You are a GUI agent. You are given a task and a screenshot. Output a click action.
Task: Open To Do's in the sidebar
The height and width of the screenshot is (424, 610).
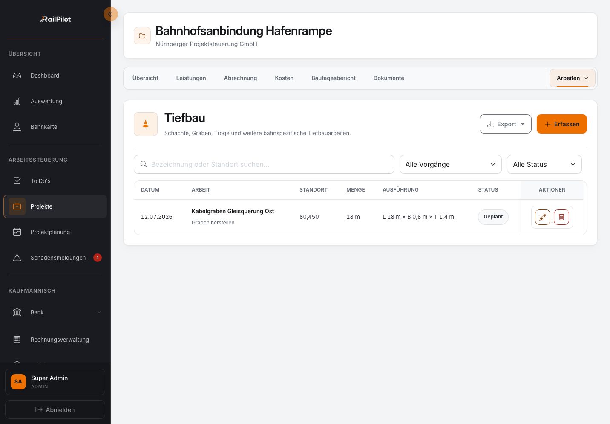pos(55,181)
